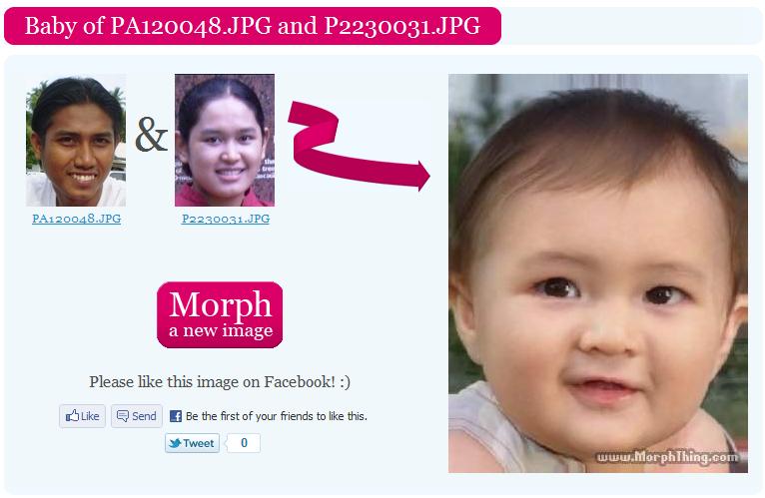Click the Like button
765x498 pixels.
[x=83, y=416]
